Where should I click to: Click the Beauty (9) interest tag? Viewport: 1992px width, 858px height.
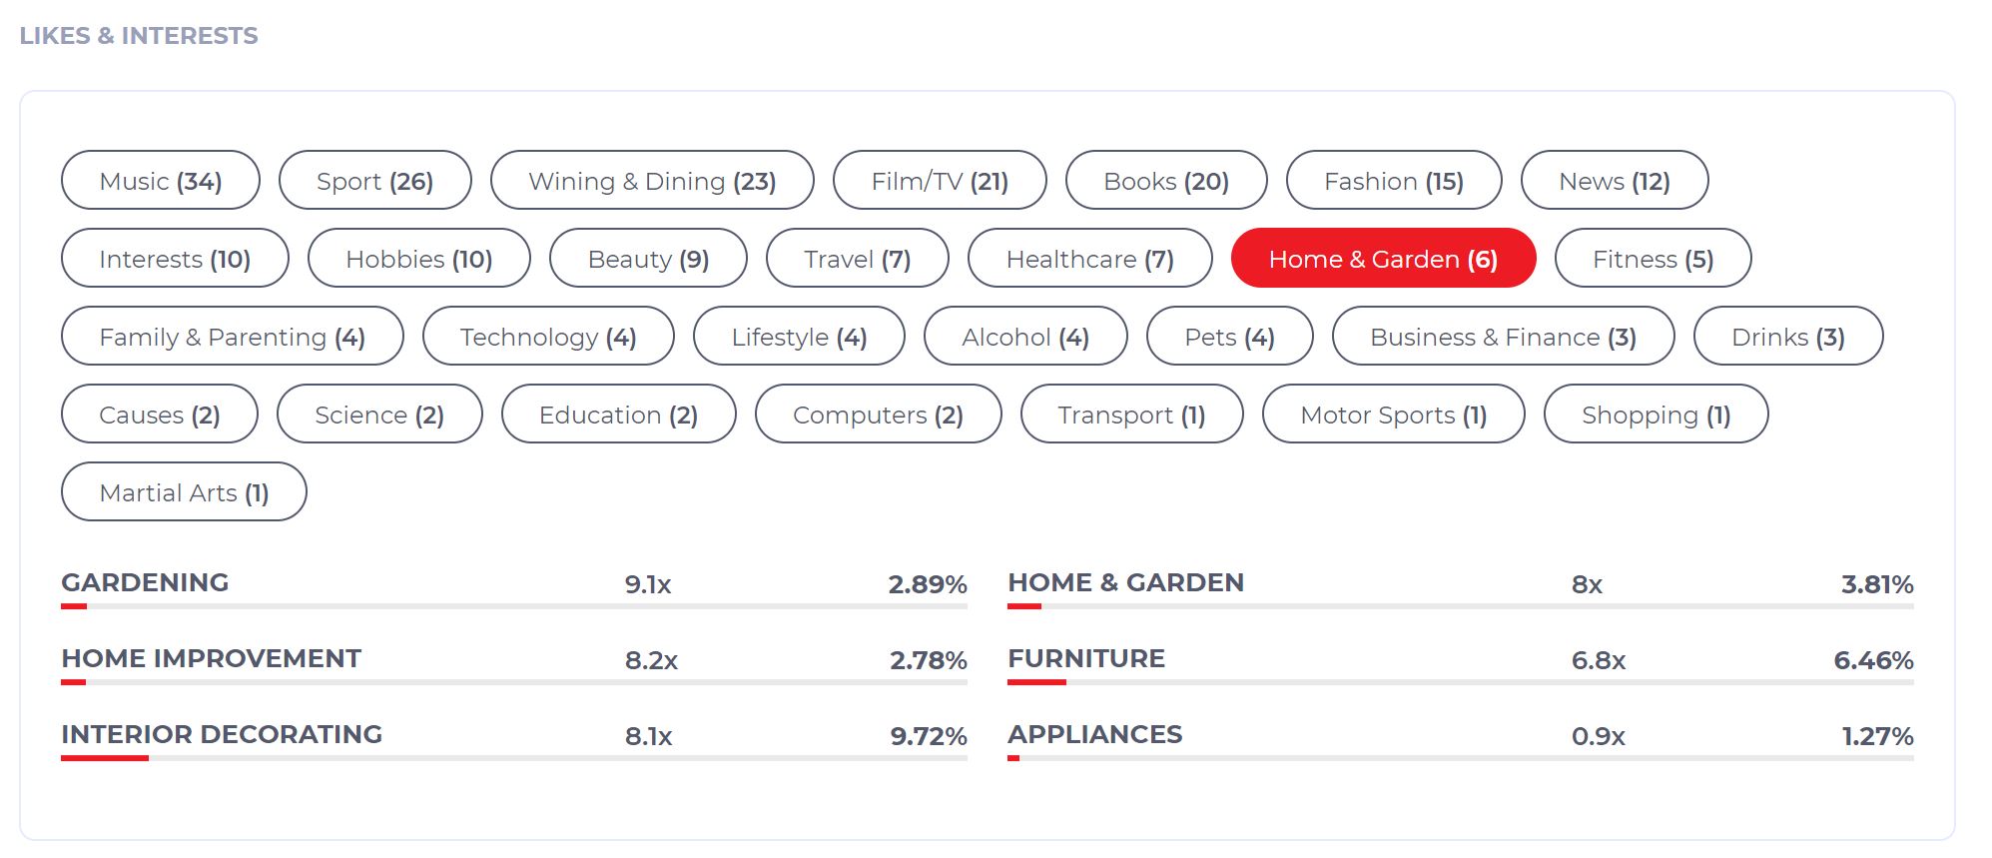pos(647,258)
